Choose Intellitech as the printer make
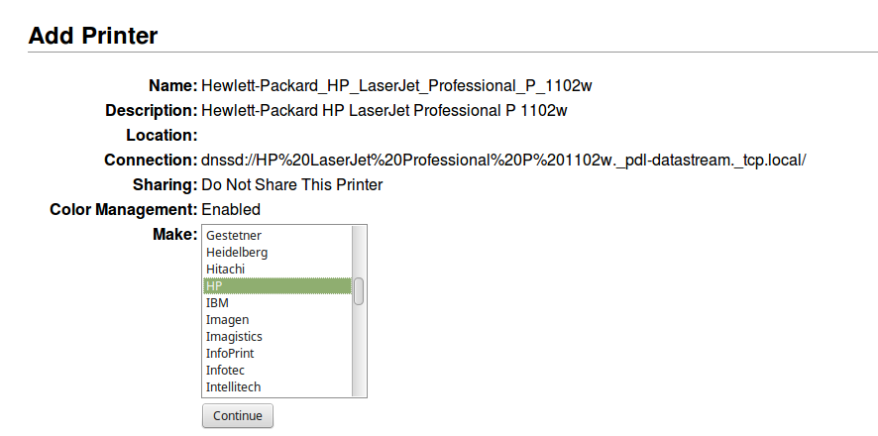The width and height of the screenshot is (878, 436). pyautogui.click(x=277, y=386)
